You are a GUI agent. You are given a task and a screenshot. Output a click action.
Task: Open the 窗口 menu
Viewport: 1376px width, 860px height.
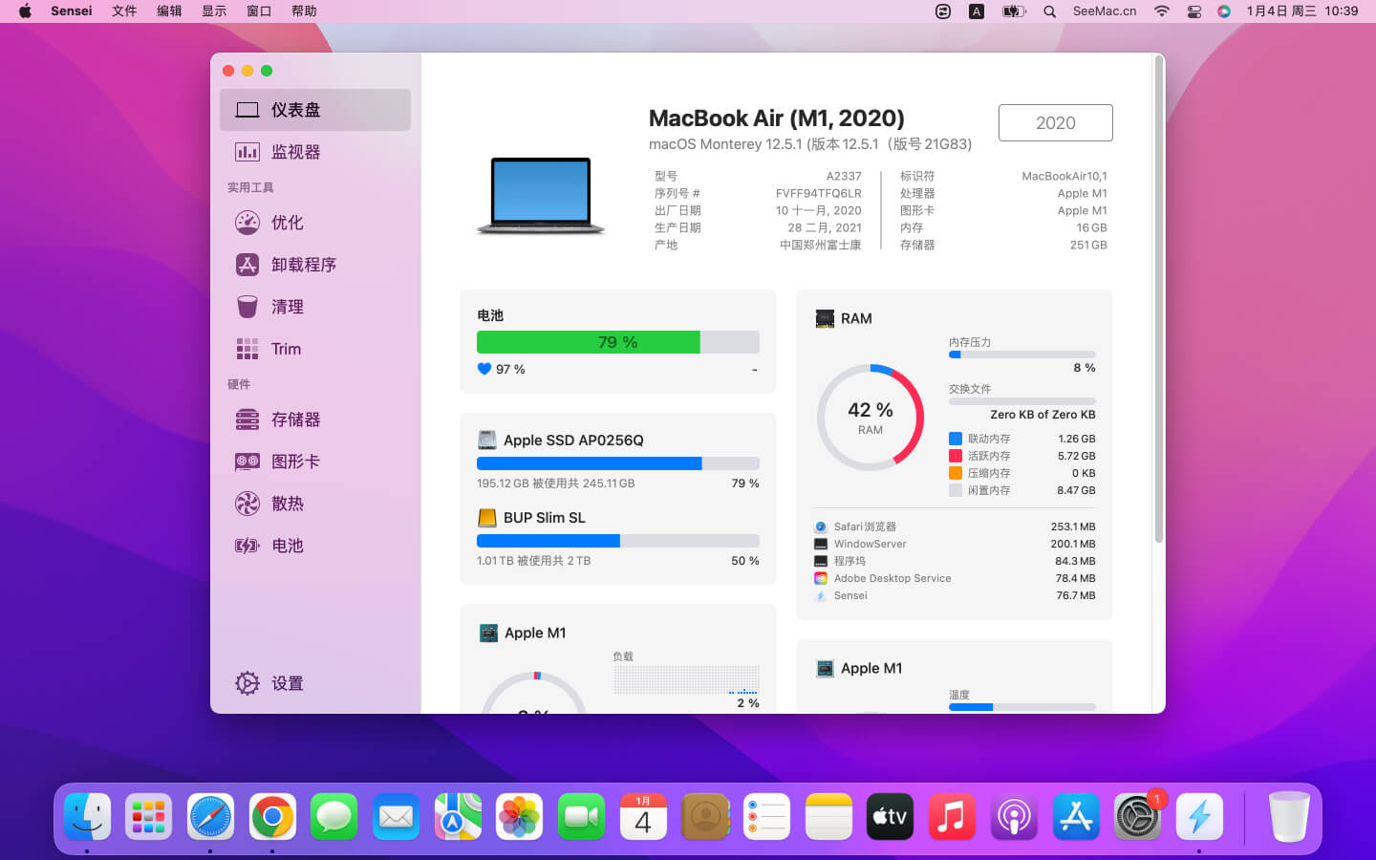(x=259, y=11)
